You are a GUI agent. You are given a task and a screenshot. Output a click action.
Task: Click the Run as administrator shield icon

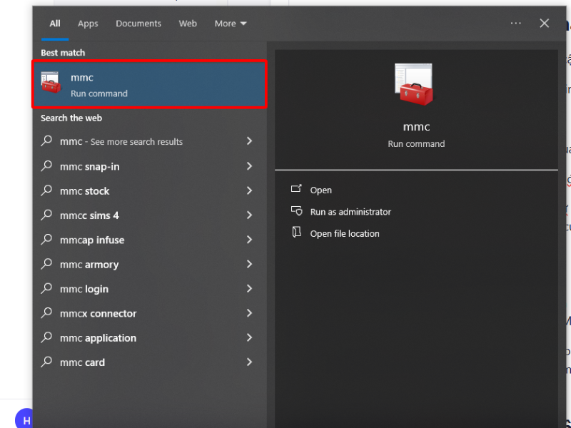[296, 210]
